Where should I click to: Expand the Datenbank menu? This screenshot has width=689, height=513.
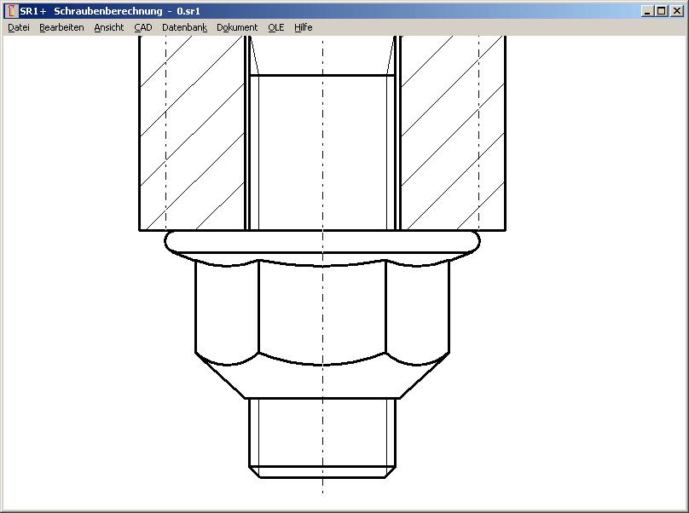pos(184,27)
